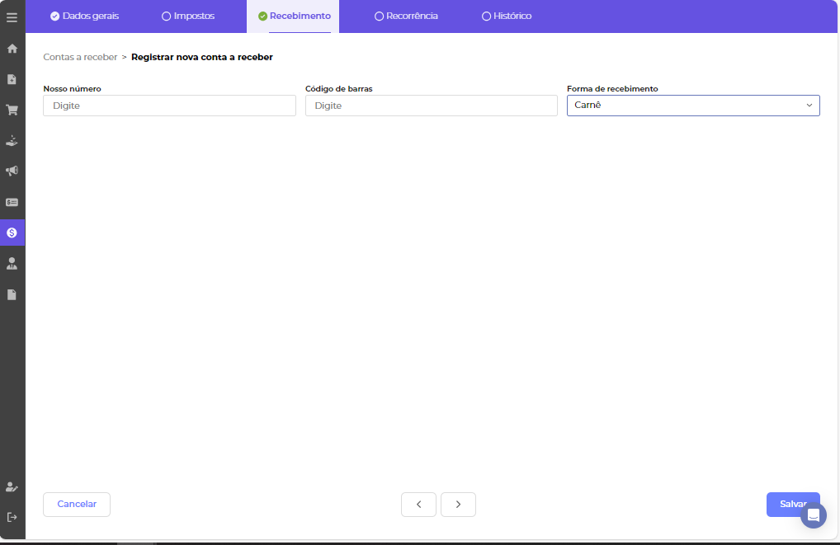Click the logout icon at the sidebar bottom
The width and height of the screenshot is (840, 545).
[x=12, y=517]
